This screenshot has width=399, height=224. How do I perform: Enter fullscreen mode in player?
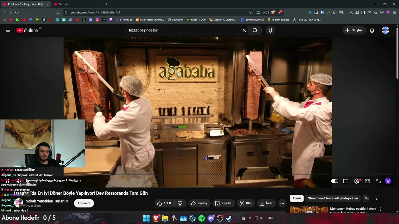[x=378, y=181]
